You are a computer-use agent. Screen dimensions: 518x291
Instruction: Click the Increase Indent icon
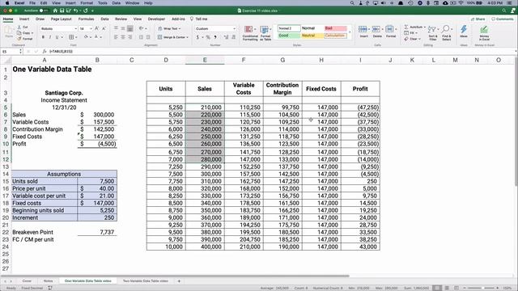(x=148, y=37)
